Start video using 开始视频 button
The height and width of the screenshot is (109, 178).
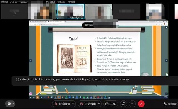coord(88,104)
